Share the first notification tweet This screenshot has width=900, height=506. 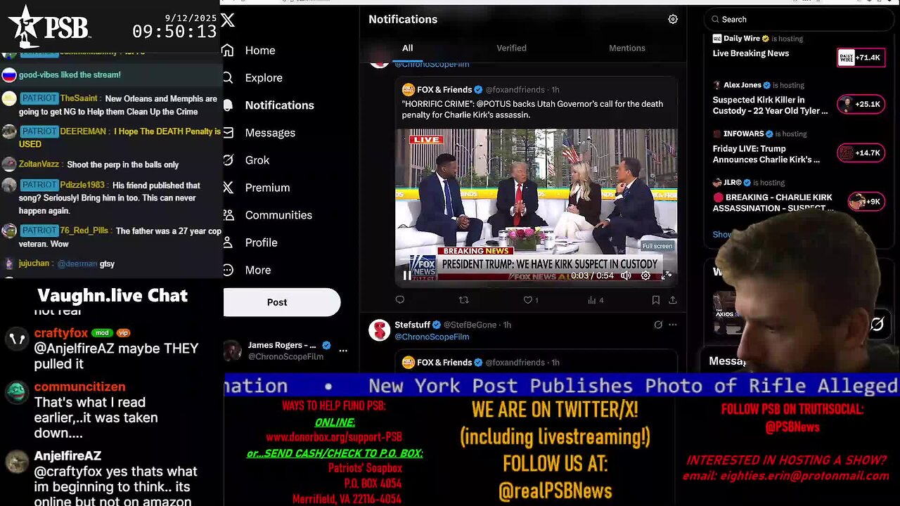tap(672, 300)
